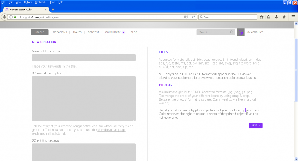Open the account avatar icon
Viewport: 298px width, 161px height.
tap(240, 32)
